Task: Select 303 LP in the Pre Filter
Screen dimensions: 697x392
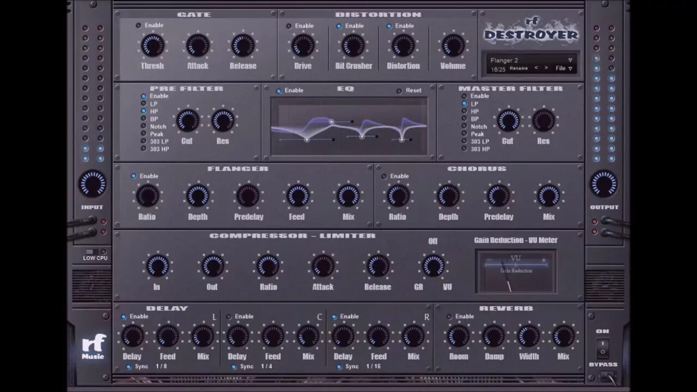Action: coord(144,141)
